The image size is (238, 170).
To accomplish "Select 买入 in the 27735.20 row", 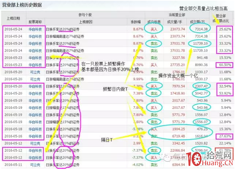I will (x=154, y=65).
